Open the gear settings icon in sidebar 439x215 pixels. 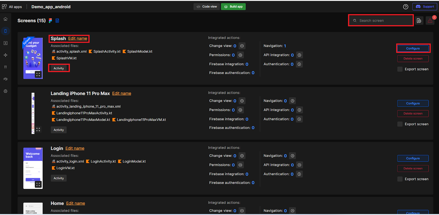[x=5, y=91]
